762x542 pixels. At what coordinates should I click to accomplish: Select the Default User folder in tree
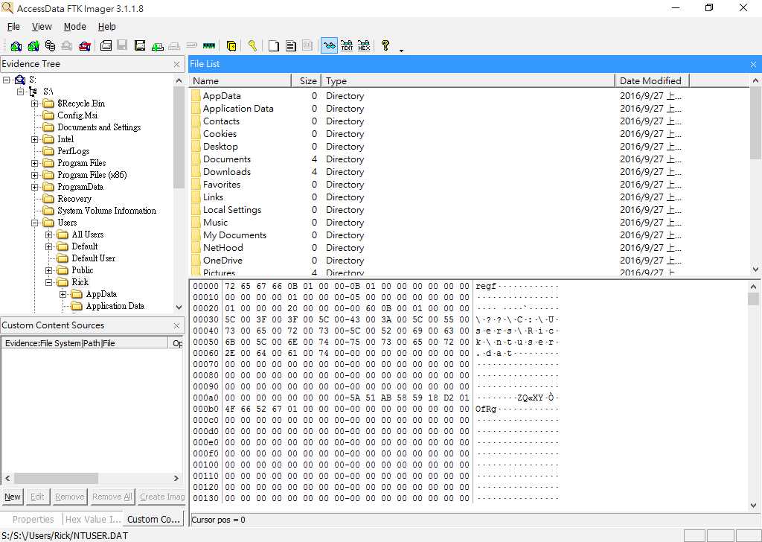click(93, 258)
